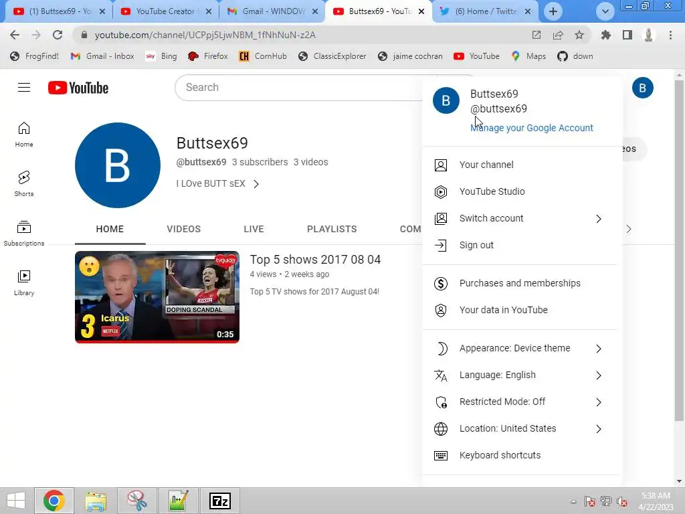Play the Top 5 shows video thumbnail
This screenshot has height=514, width=685.
click(157, 297)
